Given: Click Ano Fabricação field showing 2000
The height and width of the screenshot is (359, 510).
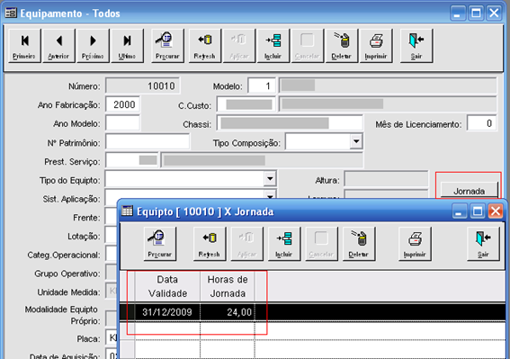Looking at the screenshot, I should click(122, 104).
